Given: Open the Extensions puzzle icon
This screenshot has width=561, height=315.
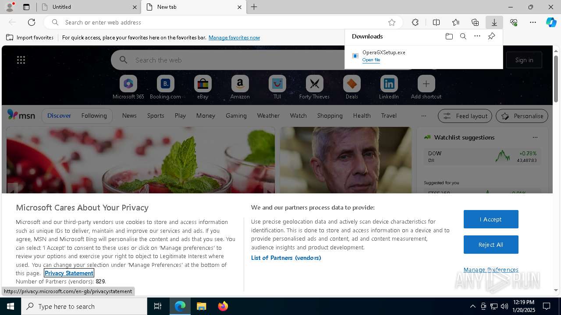Looking at the screenshot, I should (415, 22).
